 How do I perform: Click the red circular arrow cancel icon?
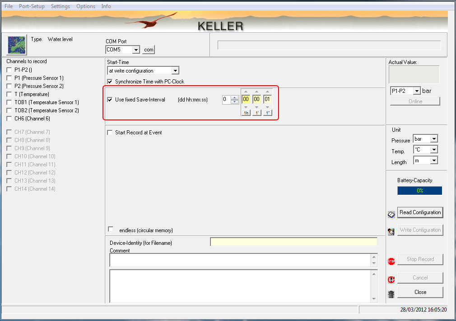point(391,280)
